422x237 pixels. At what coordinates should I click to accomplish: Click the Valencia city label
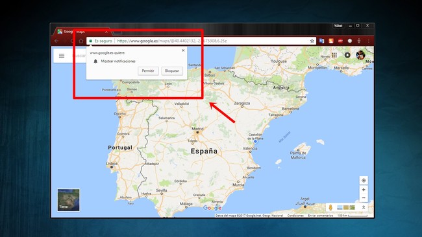250,148
